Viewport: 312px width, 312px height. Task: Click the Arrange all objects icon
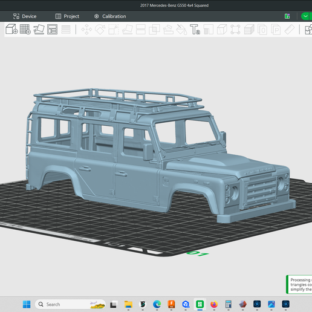tap(52, 29)
